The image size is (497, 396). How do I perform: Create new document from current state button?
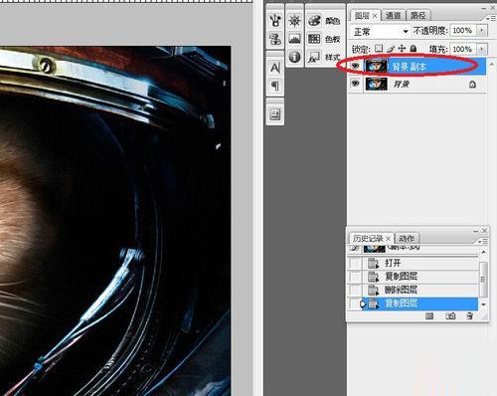point(429,316)
